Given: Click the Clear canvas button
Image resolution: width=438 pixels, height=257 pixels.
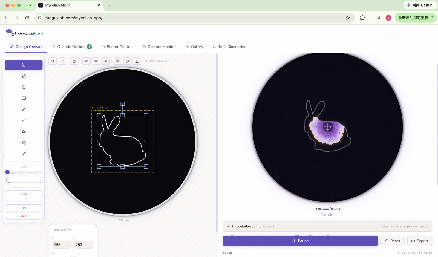Looking at the screenshot, I should [x=24, y=216].
